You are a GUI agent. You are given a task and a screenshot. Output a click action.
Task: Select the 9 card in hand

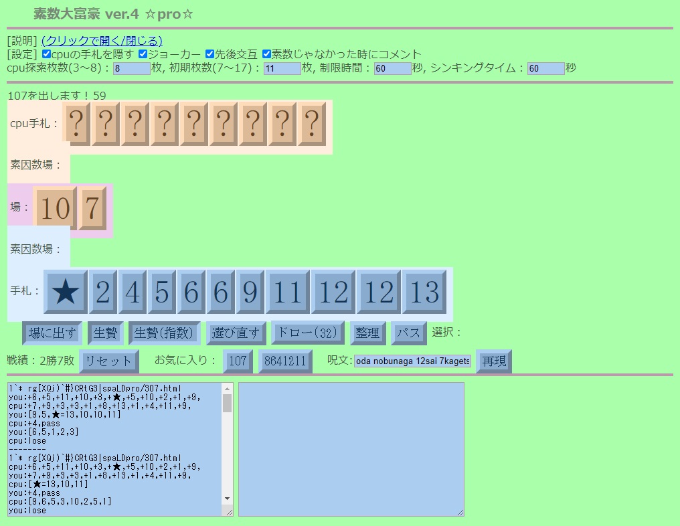pyautogui.click(x=250, y=291)
